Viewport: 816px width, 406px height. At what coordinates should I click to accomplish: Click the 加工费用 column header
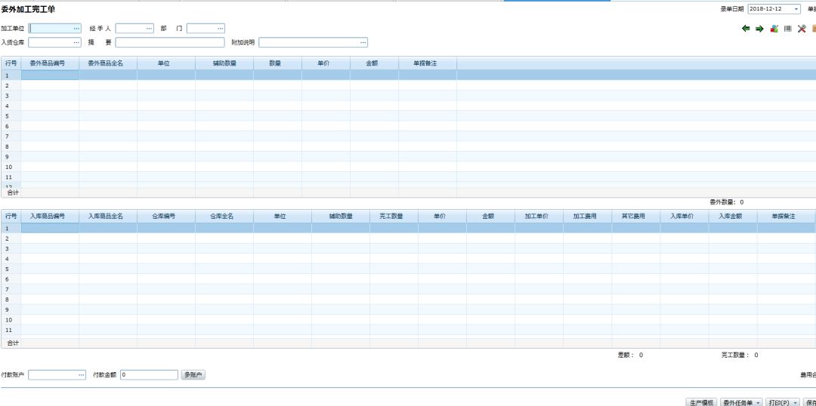click(588, 217)
